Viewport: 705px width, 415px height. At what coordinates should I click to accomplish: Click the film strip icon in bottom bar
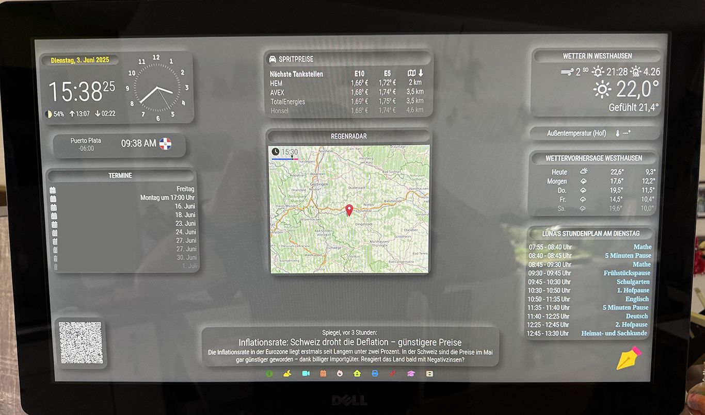point(429,373)
